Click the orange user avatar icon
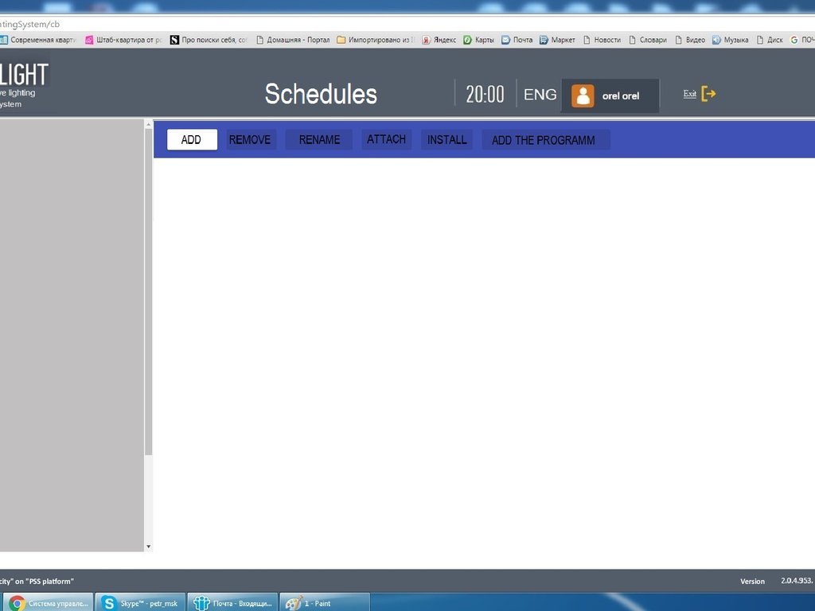Viewport: 815px width, 611px height. (x=583, y=96)
